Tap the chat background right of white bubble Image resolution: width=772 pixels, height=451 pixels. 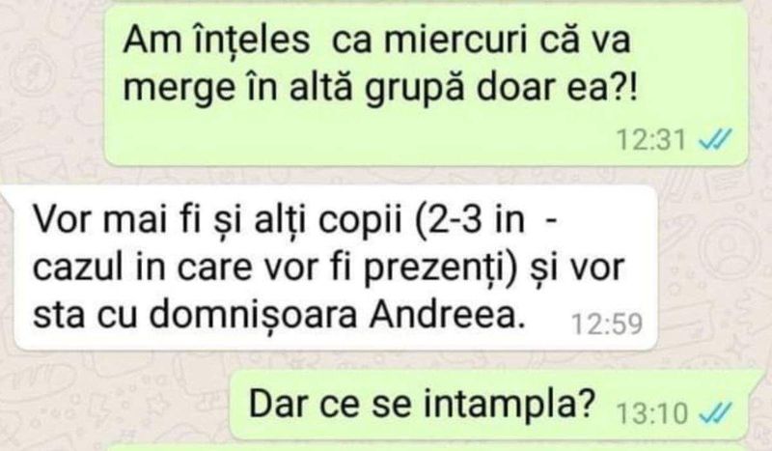714,268
